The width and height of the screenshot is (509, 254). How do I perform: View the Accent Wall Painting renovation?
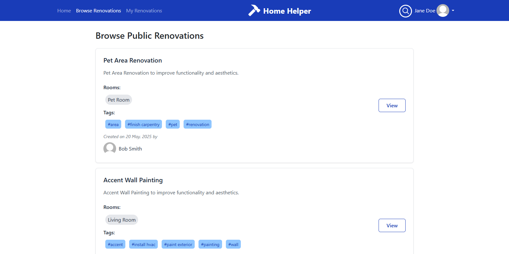(392, 225)
